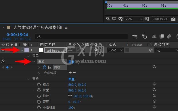Image resolution: width=178 pixels, height=111 pixels.
Task: Click the minus button for 合成选项
Action: tap(74, 73)
